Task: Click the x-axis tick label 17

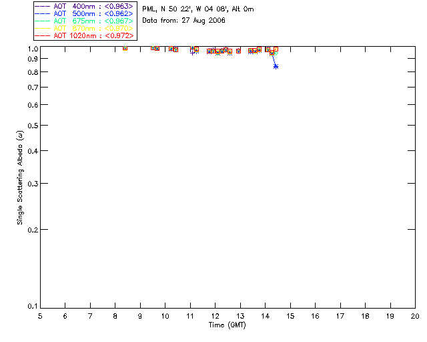Action: pyautogui.click(x=340, y=316)
